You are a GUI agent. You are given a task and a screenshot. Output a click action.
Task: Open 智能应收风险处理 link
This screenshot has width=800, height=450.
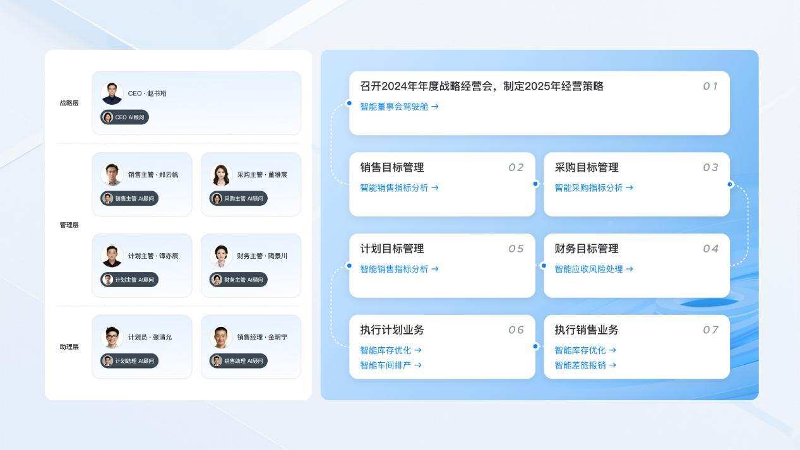click(x=594, y=268)
